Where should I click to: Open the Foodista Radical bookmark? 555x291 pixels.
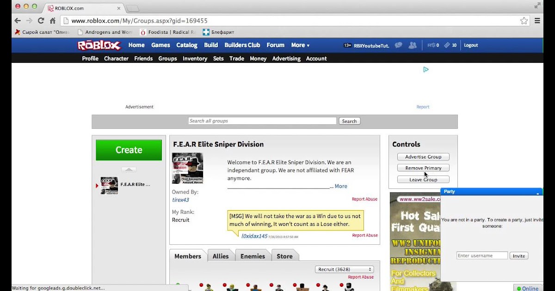point(167,32)
